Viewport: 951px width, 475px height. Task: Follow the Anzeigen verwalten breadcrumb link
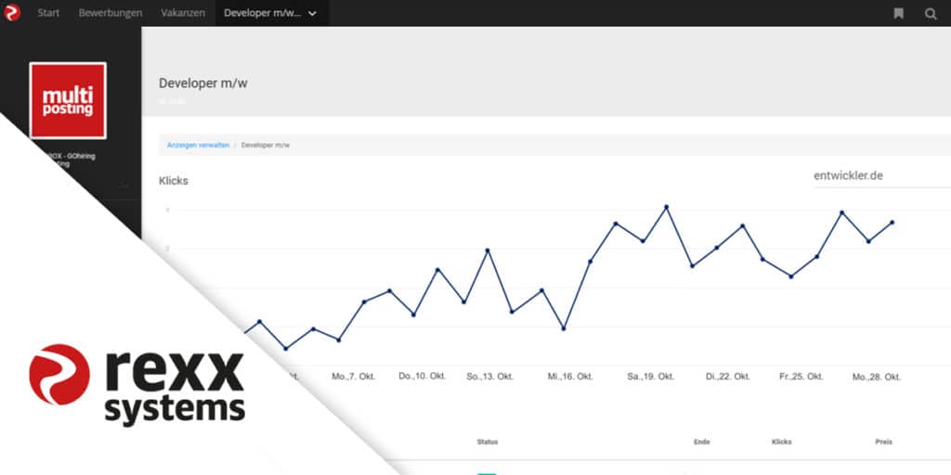(x=198, y=146)
